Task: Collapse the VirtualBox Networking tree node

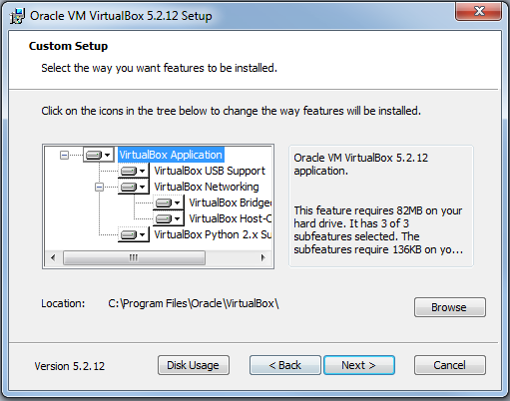Action: tap(99, 187)
